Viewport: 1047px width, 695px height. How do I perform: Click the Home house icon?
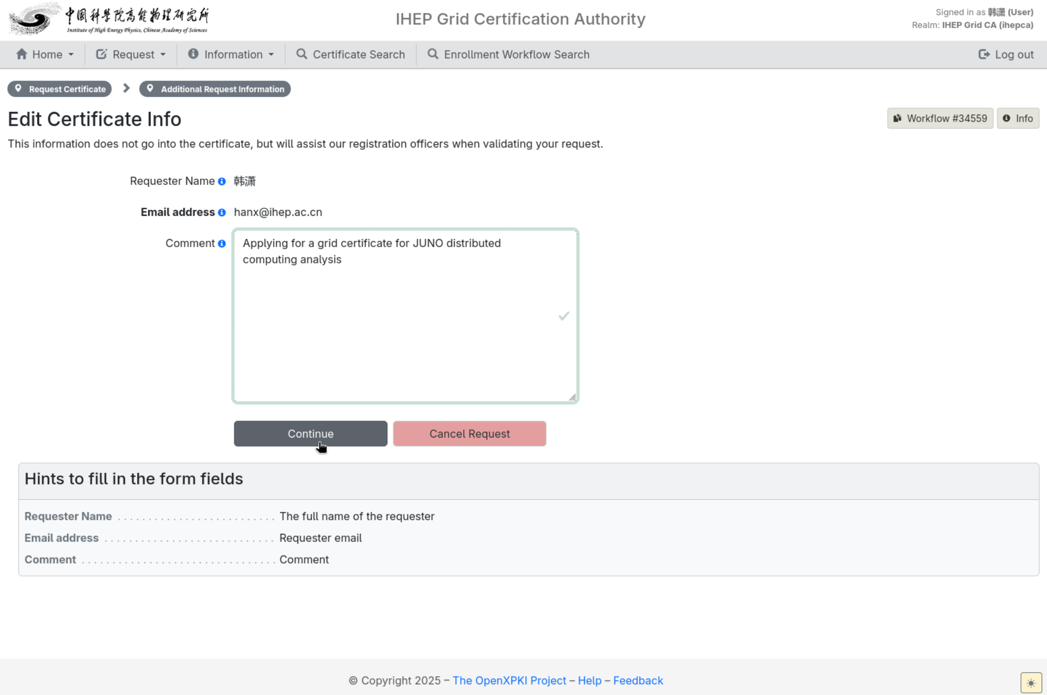click(x=22, y=54)
